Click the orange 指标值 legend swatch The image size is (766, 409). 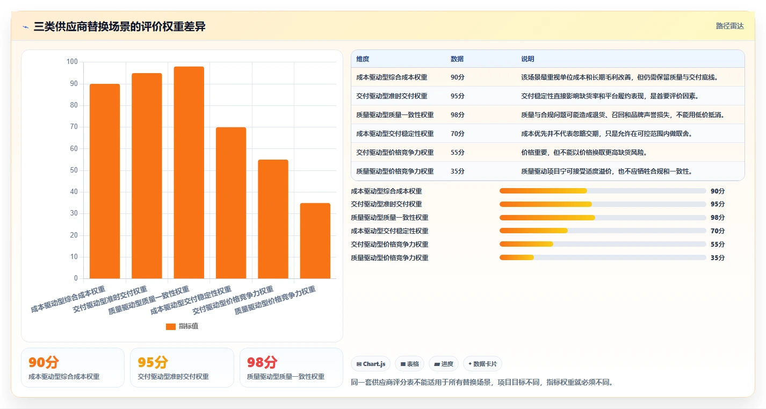pyautogui.click(x=171, y=326)
